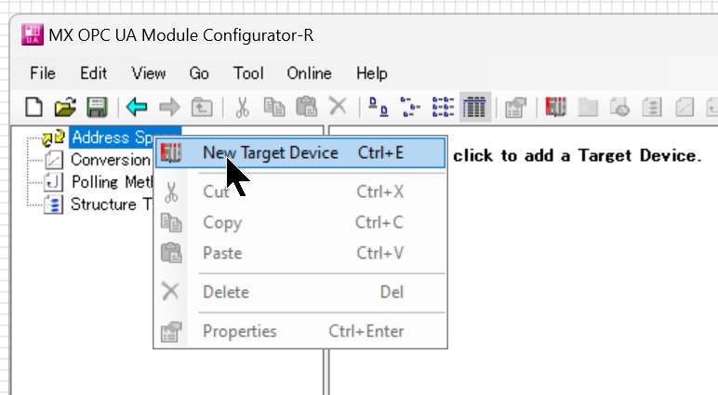
Task: Open a configuration with the folder icon
Action: 65,108
